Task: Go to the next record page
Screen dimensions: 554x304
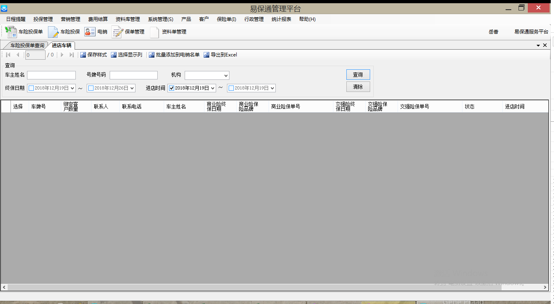Action: point(62,55)
